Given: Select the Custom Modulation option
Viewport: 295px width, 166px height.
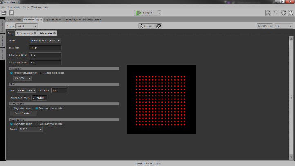Looking at the screenshot, I should pos(41,73).
